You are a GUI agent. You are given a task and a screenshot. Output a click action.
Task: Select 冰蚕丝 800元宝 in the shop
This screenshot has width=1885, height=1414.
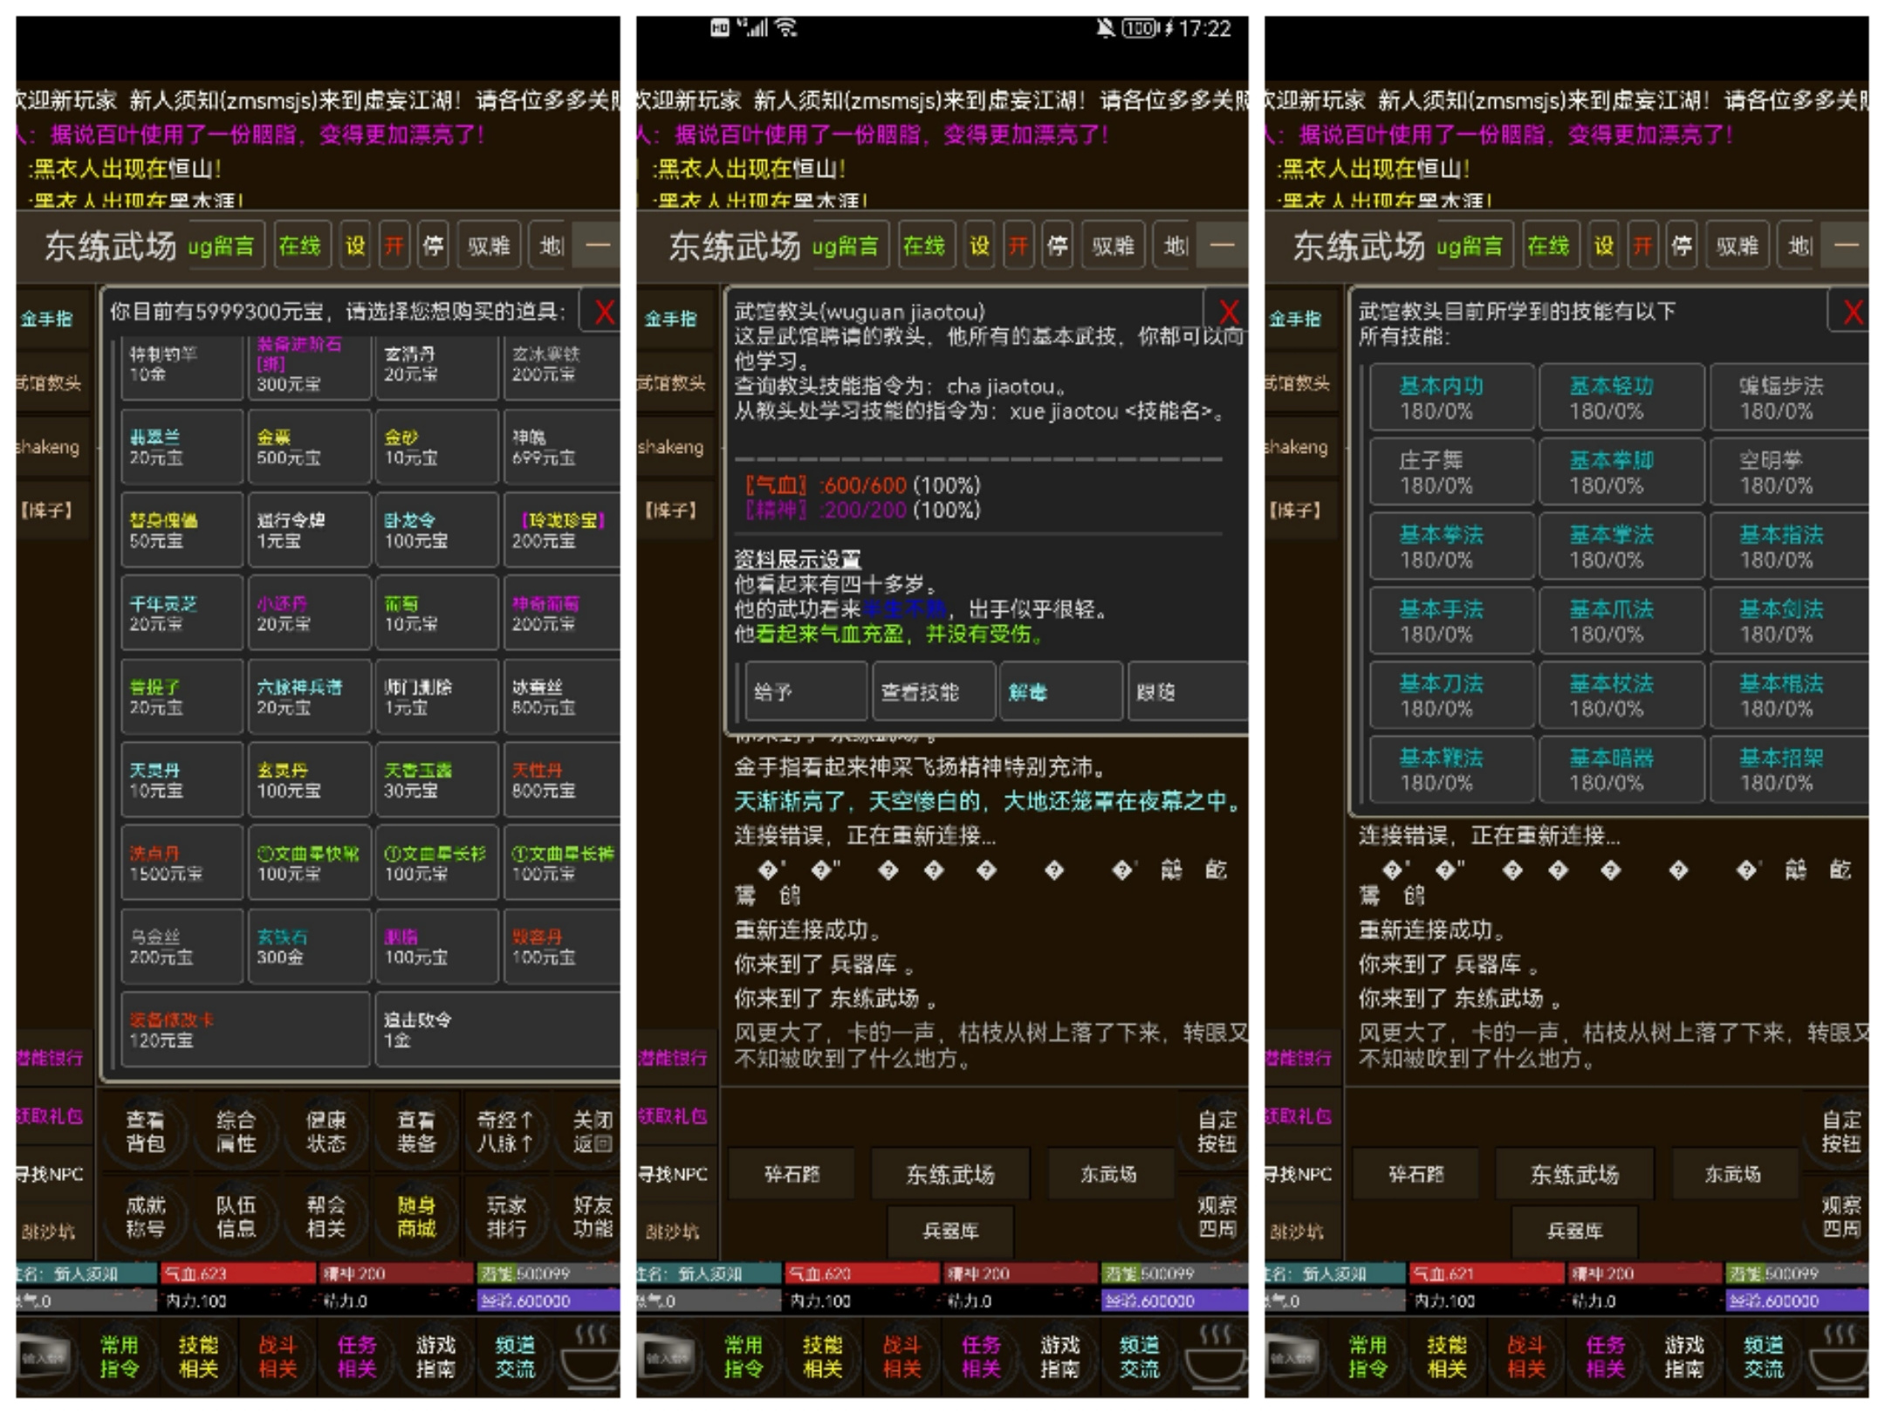pyautogui.click(x=562, y=697)
